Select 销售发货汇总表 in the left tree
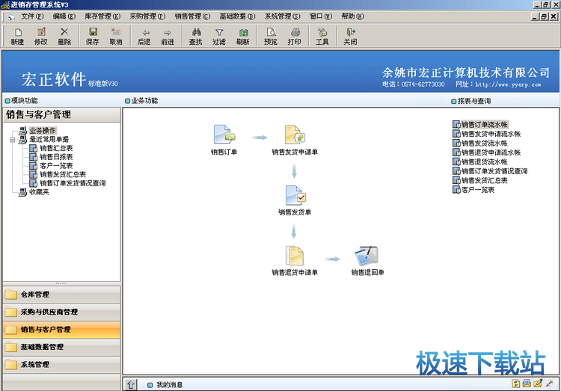561x391 pixels. tap(63, 174)
